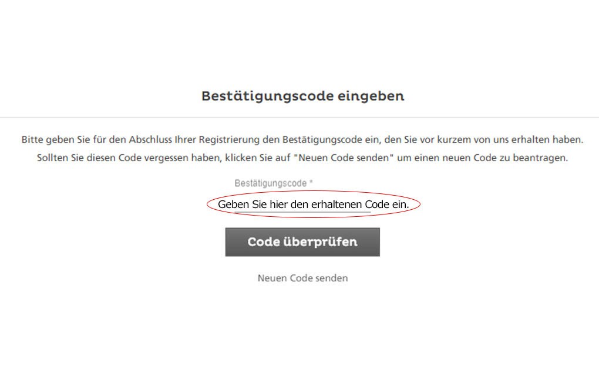Click the Bestätigungscode field label
This screenshot has width=599, height=375.
(271, 183)
